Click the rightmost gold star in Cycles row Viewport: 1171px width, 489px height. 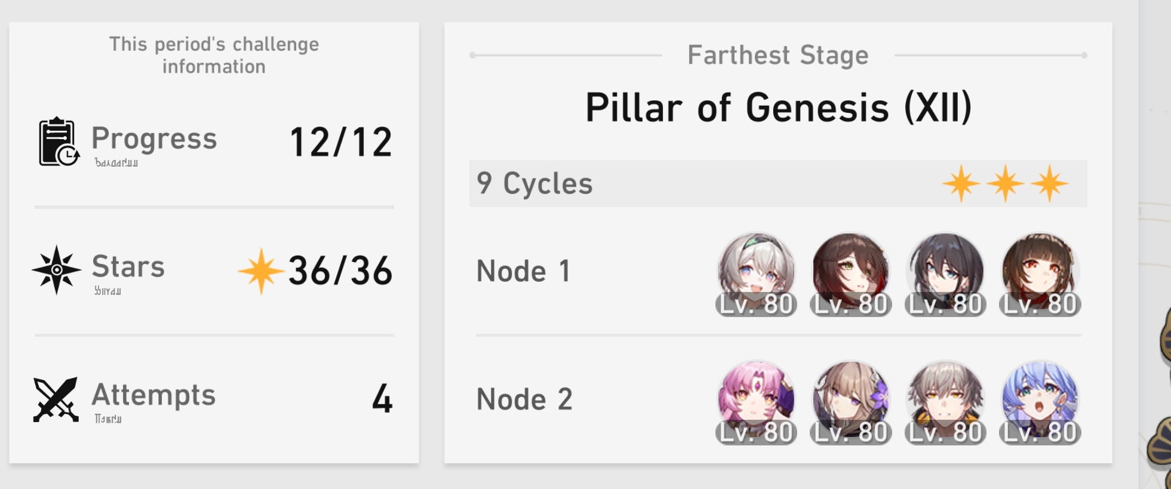[x=1049, y=183]
